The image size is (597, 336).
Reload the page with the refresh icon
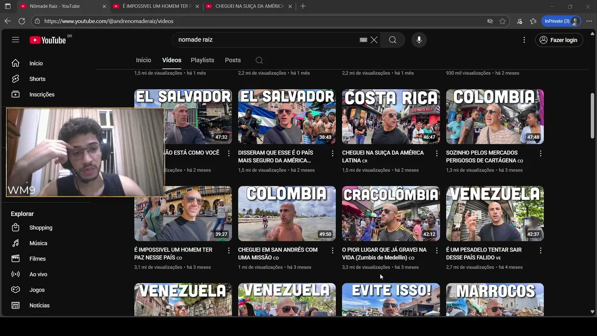tap(21, 21)
